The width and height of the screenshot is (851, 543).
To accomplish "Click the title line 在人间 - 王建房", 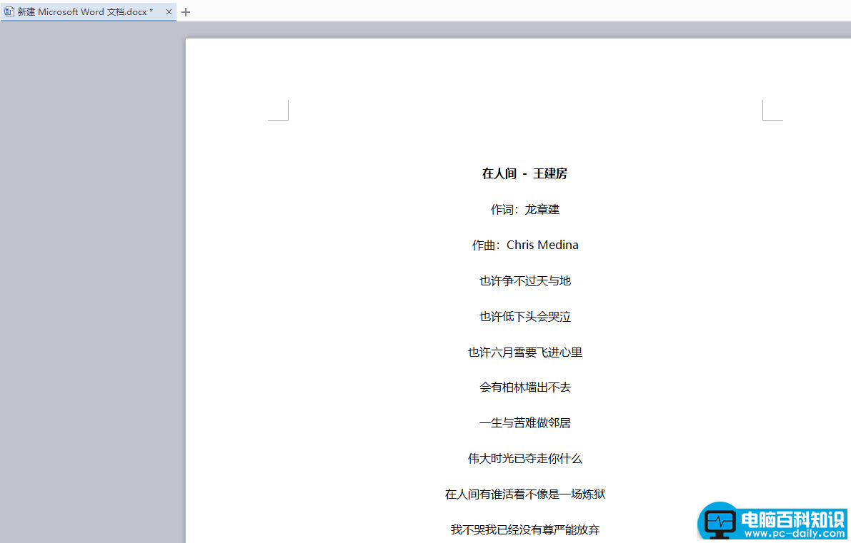I will (525, 173).
